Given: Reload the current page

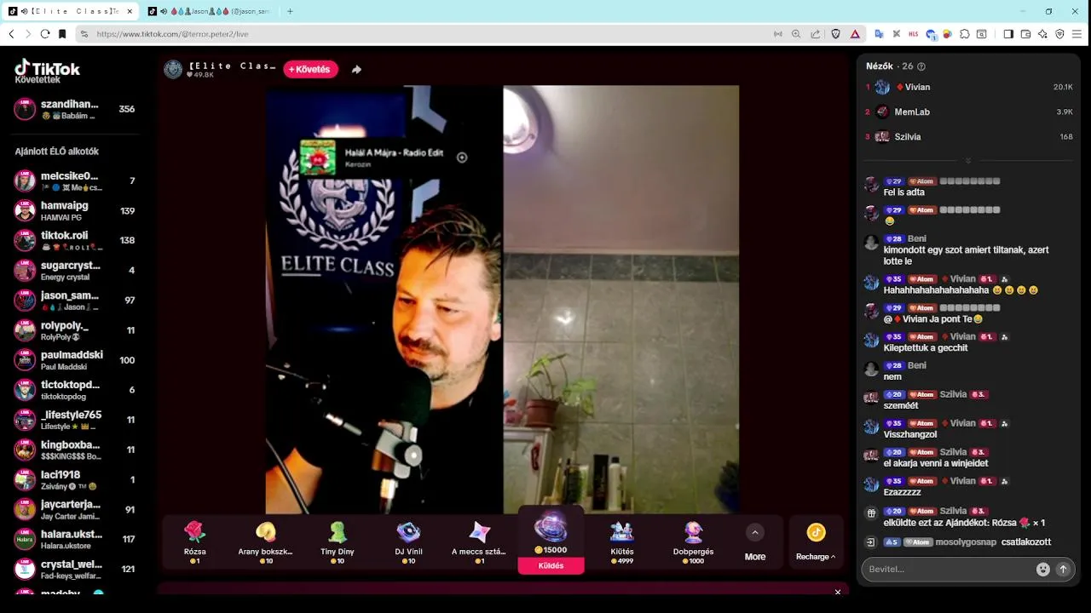Looking at the screenshot, I should click(x=45, y=34).
